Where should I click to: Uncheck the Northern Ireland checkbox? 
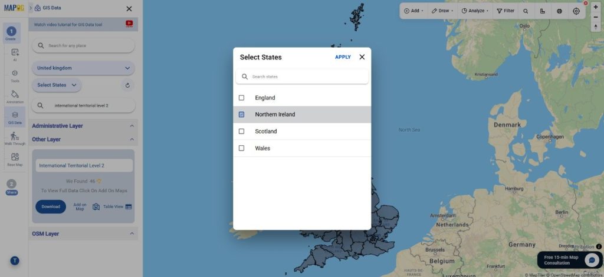[241, 115]
